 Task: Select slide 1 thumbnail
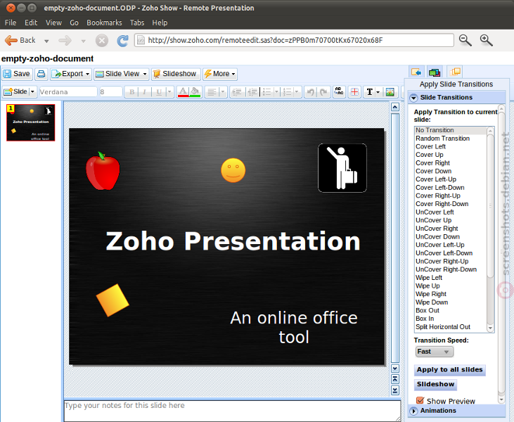coord(31,122)
